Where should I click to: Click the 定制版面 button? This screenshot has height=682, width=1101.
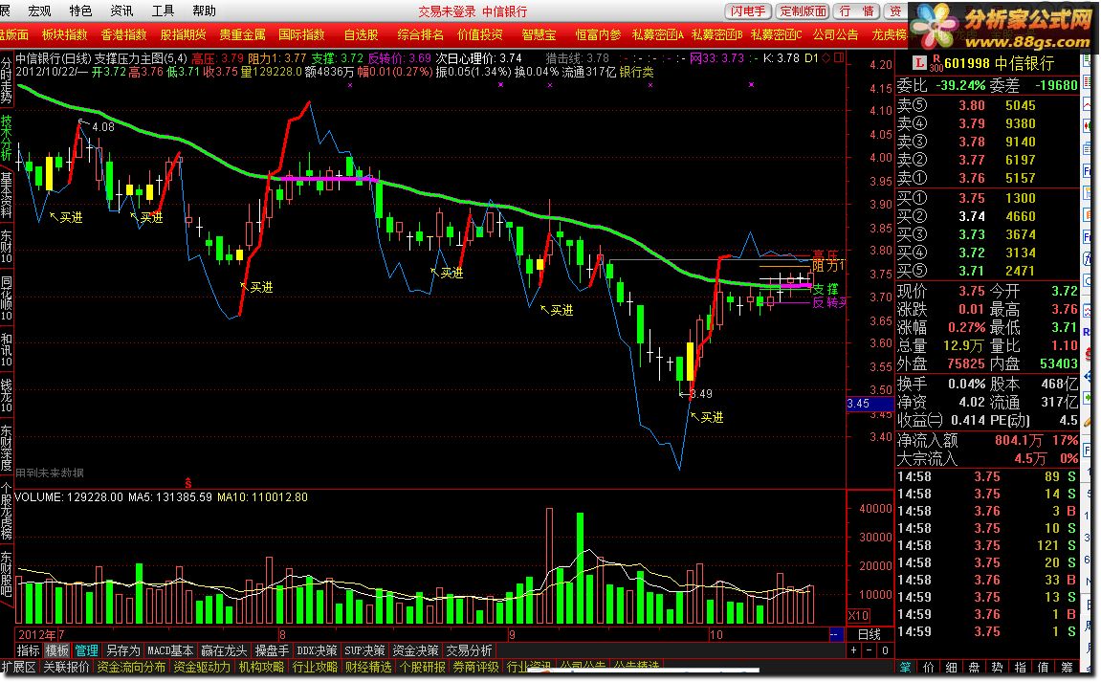(803, 11)
